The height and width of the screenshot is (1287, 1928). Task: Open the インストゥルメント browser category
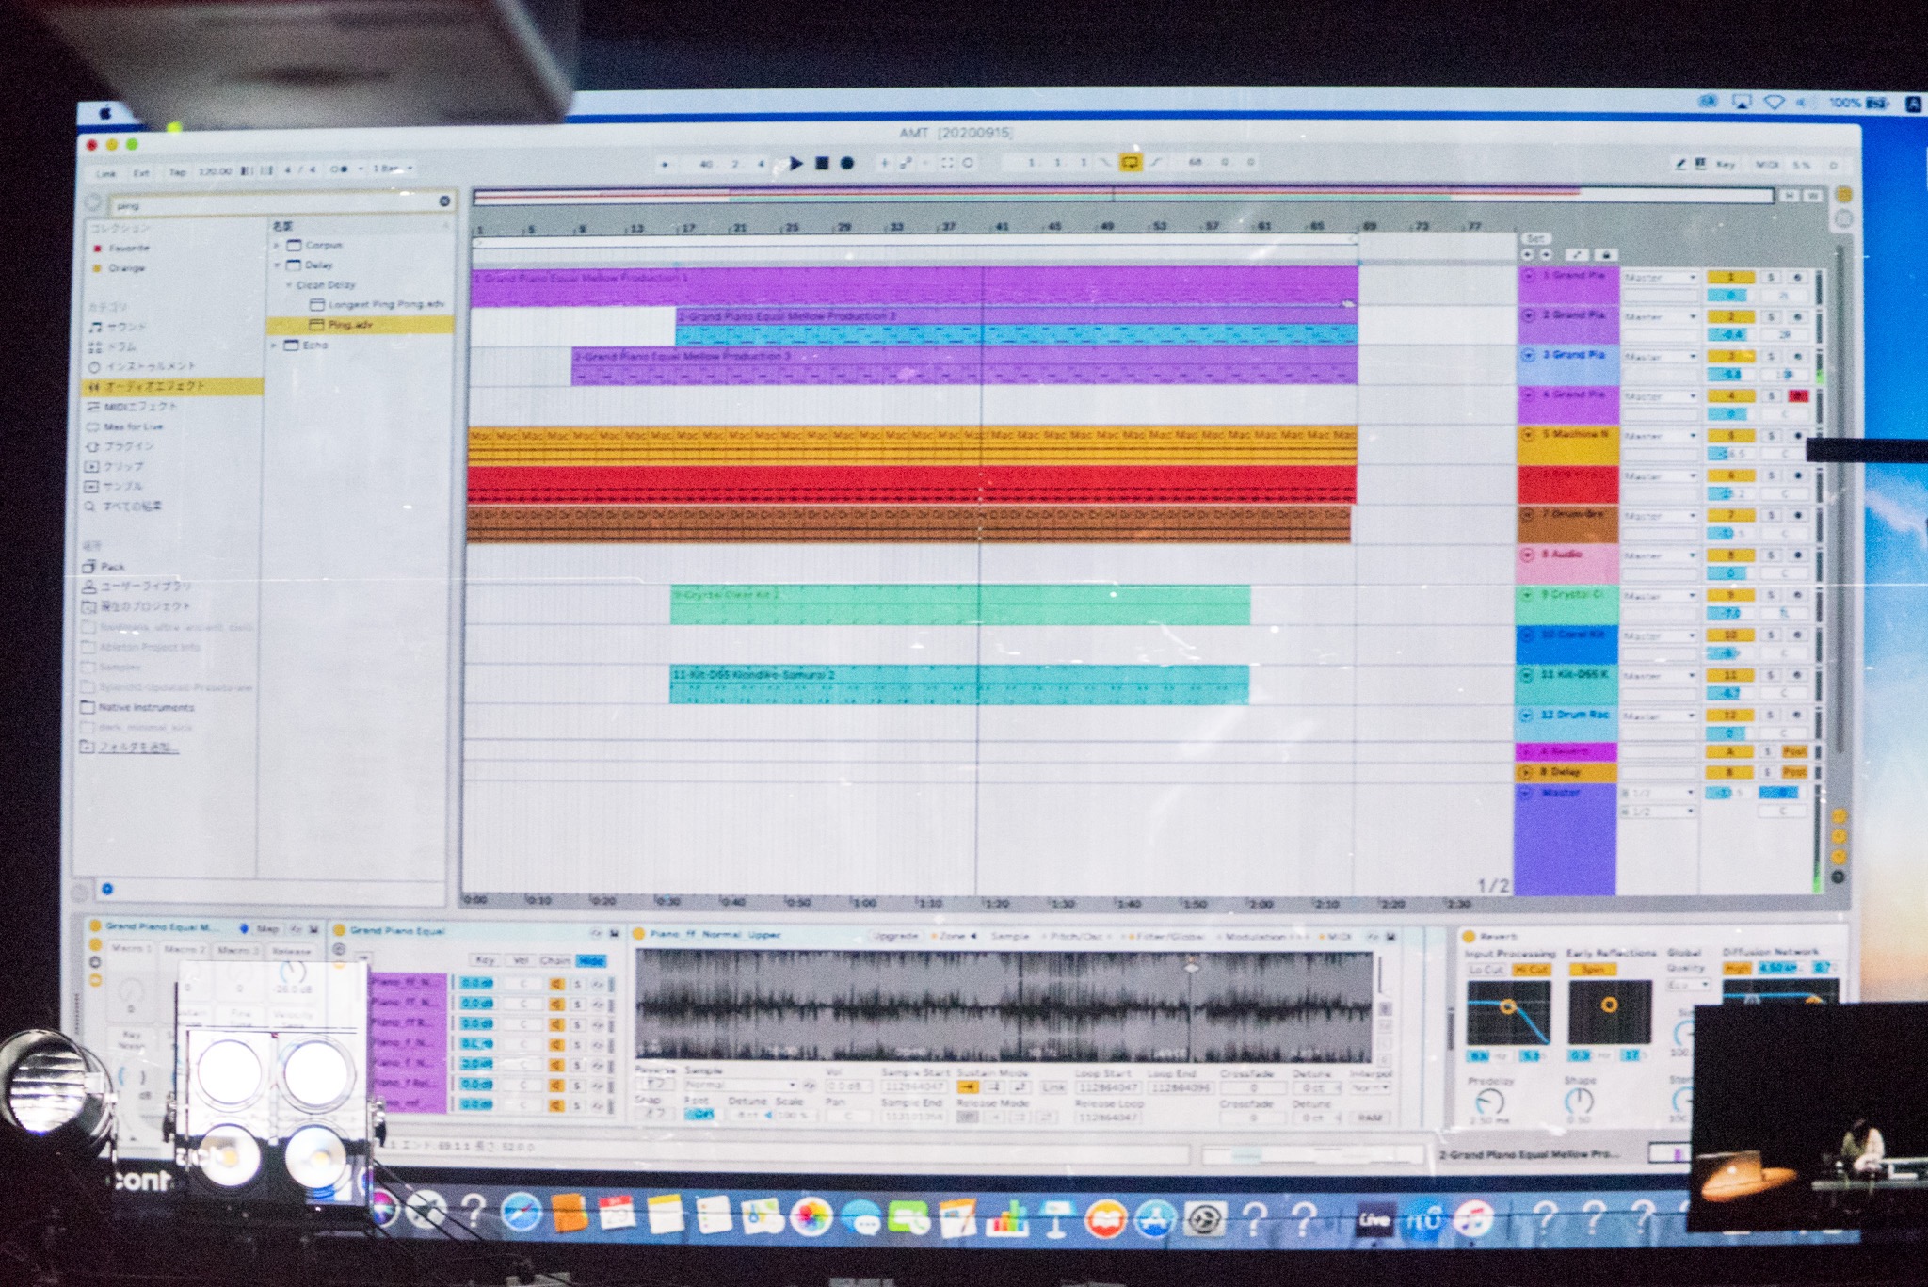pyautogui.click(x=141, y=366)
